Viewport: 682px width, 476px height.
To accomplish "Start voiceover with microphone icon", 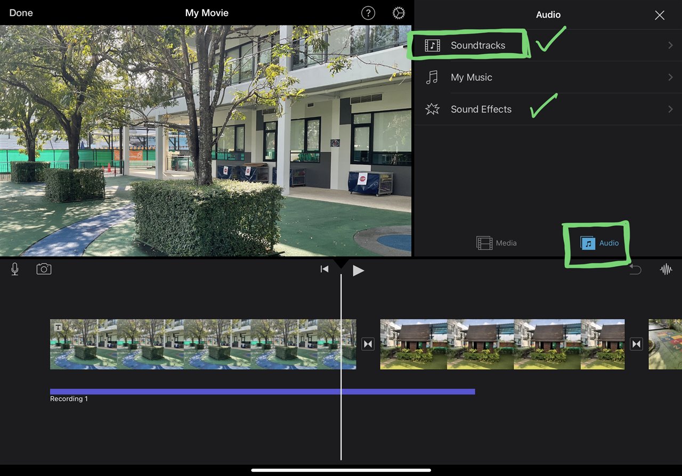I will click(15, 269).
